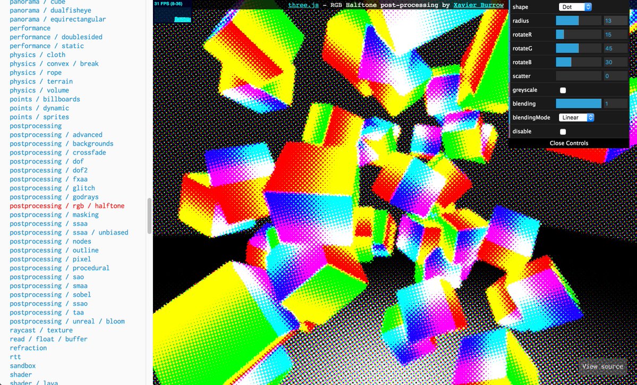The image size is (637, 385).
Task: Open physics / terrain example
Action: pos(41,81)
